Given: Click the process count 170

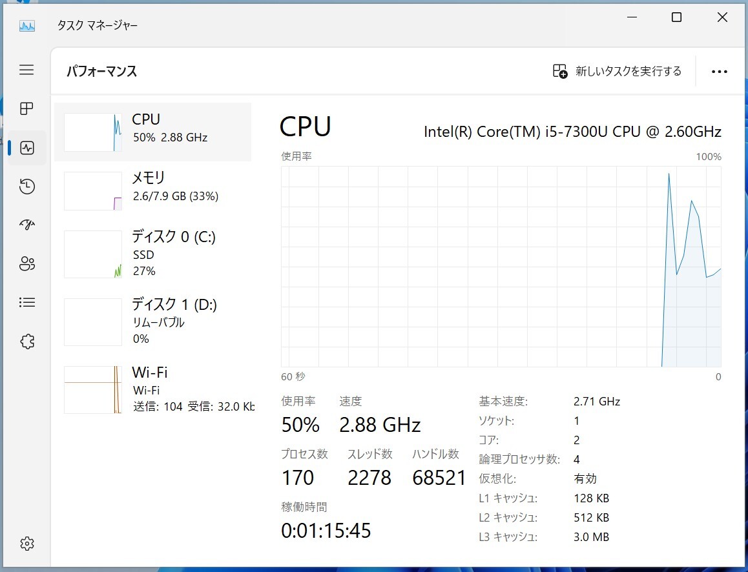Looking at the screenshot, I should (x=298, y=478).
